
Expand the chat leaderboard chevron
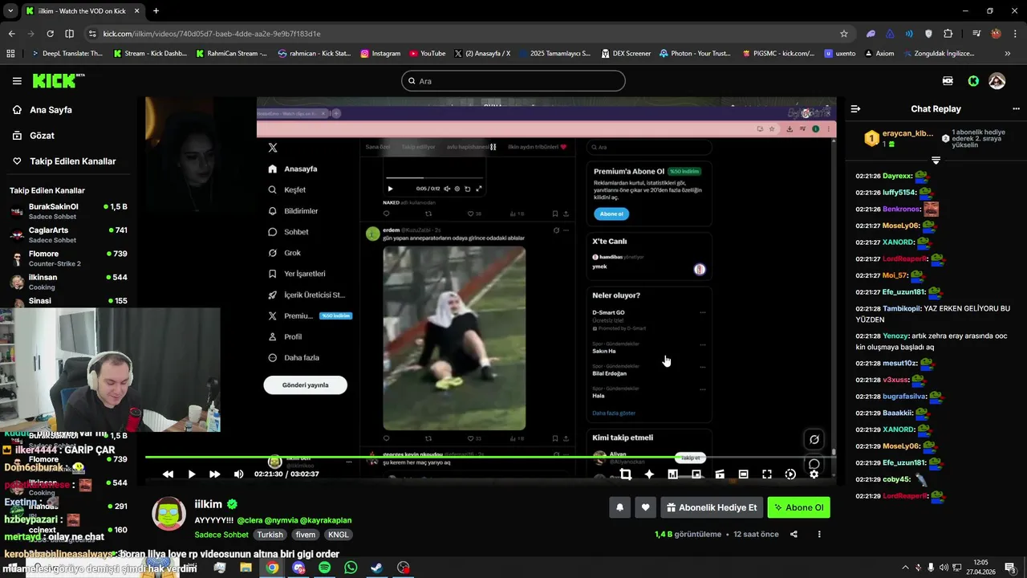pyautogui.click(x=936, y=161)
